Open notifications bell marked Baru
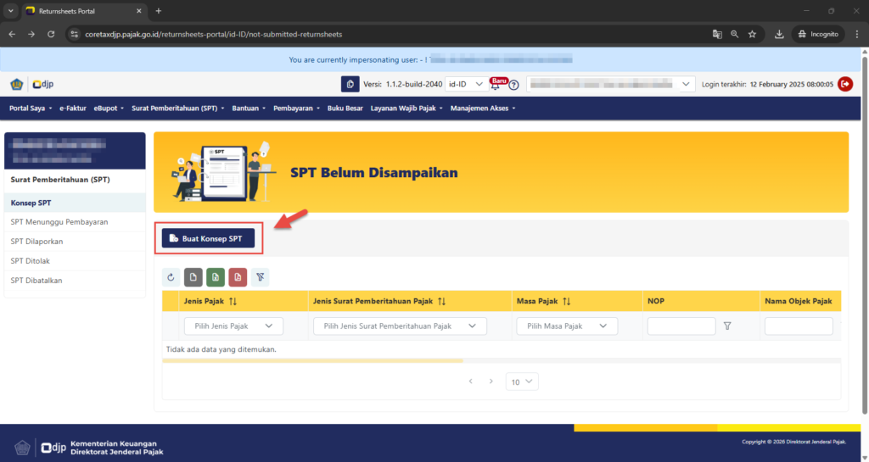 click(x=496, y=85)
